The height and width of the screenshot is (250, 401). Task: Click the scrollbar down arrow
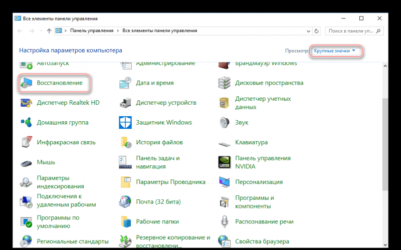coord(385,245)
